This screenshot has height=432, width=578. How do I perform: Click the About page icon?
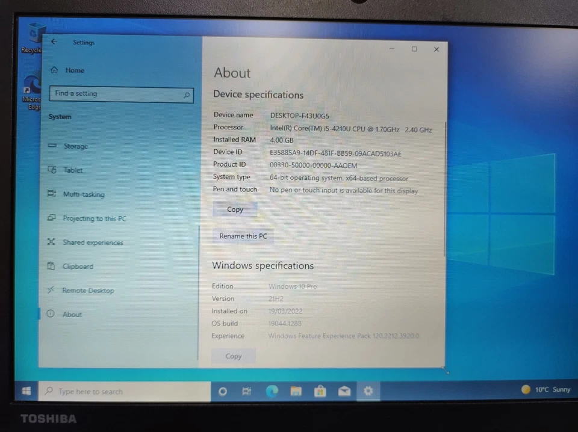click(x=72, y=314)
